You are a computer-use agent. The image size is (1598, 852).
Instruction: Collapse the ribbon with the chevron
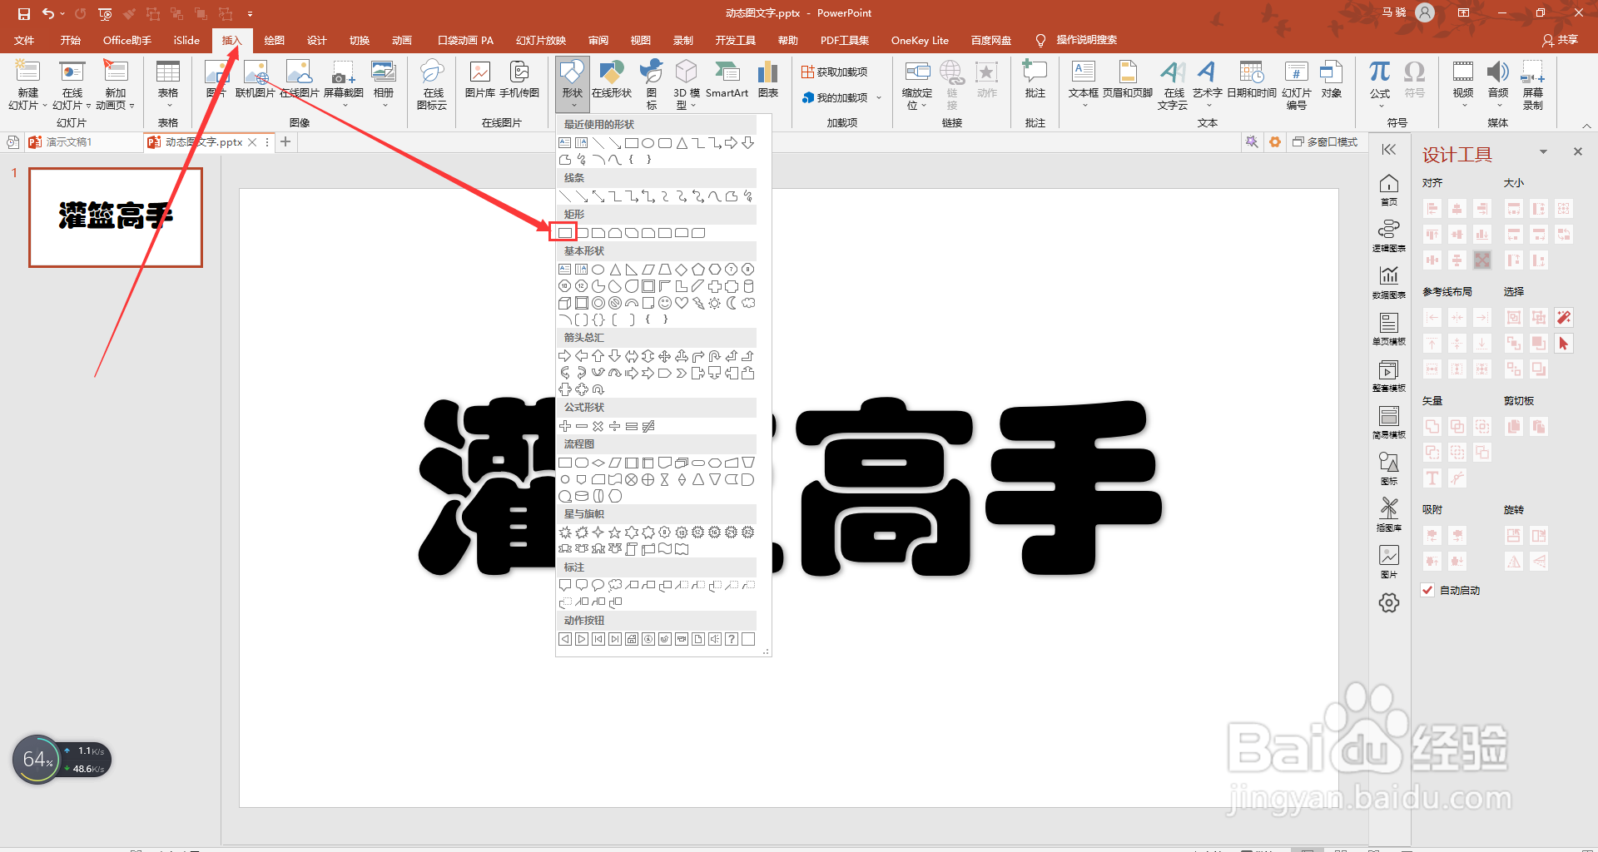[1587, 126]
